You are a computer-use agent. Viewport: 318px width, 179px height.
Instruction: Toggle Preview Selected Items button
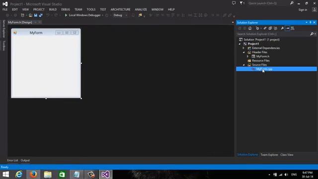point(287,28)
